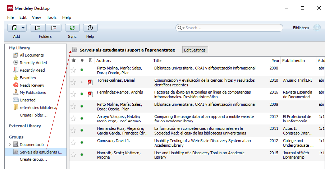The image size is (328, 173).
Task: Select the Unsorted folder
Action: [x=27, y=100]
